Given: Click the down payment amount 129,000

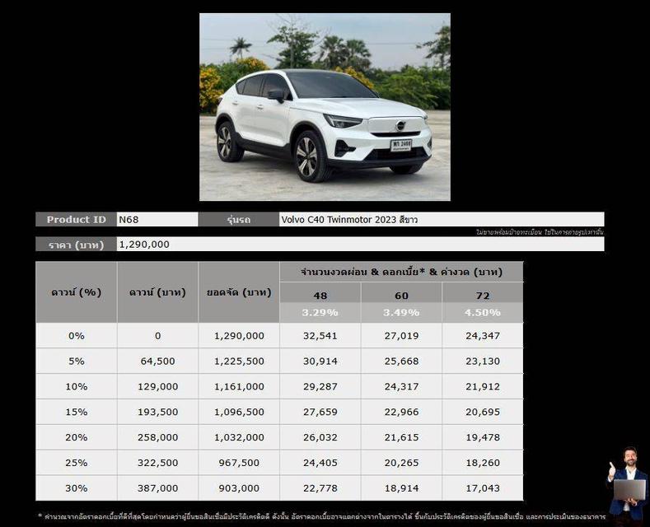Looking at the screenshot, I should tap(157, 386).
